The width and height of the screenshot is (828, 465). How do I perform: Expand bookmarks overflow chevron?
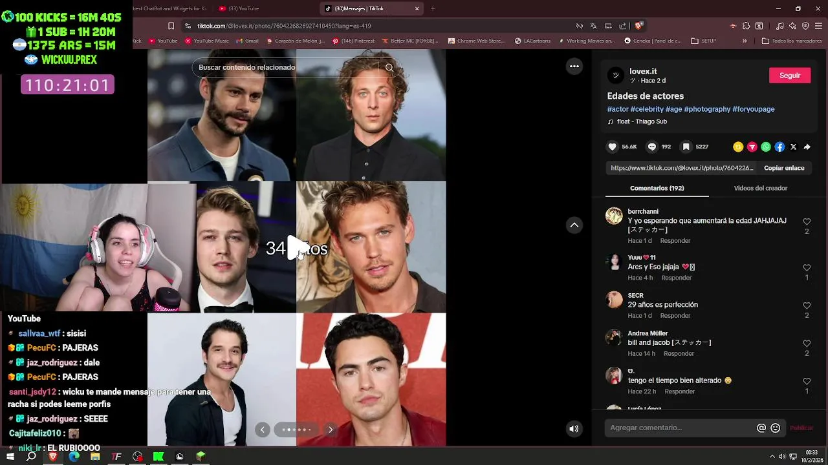coord(745,41)
